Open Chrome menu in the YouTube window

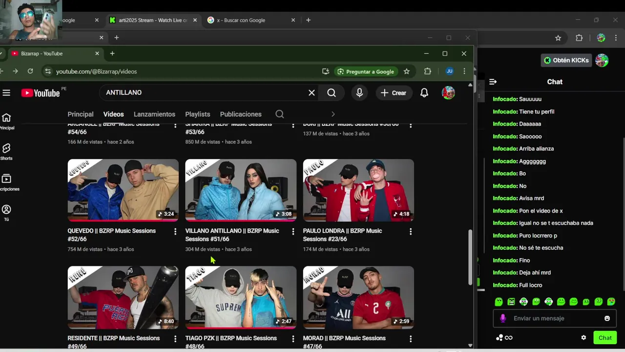(464, 71)
